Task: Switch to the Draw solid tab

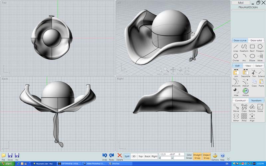Action: tap(256, 41)
